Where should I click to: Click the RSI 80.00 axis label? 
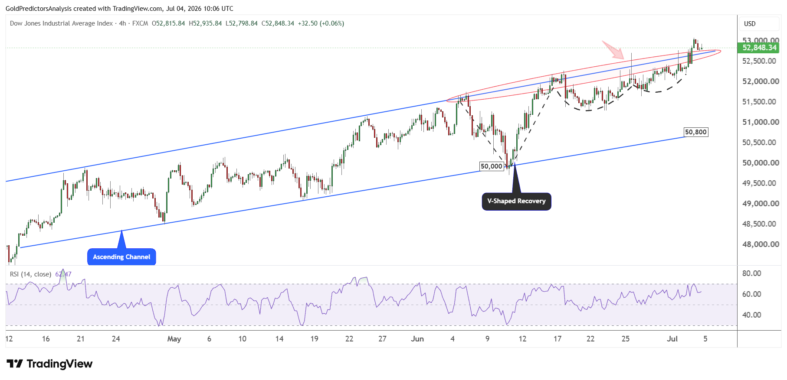(x=751, y=273)
